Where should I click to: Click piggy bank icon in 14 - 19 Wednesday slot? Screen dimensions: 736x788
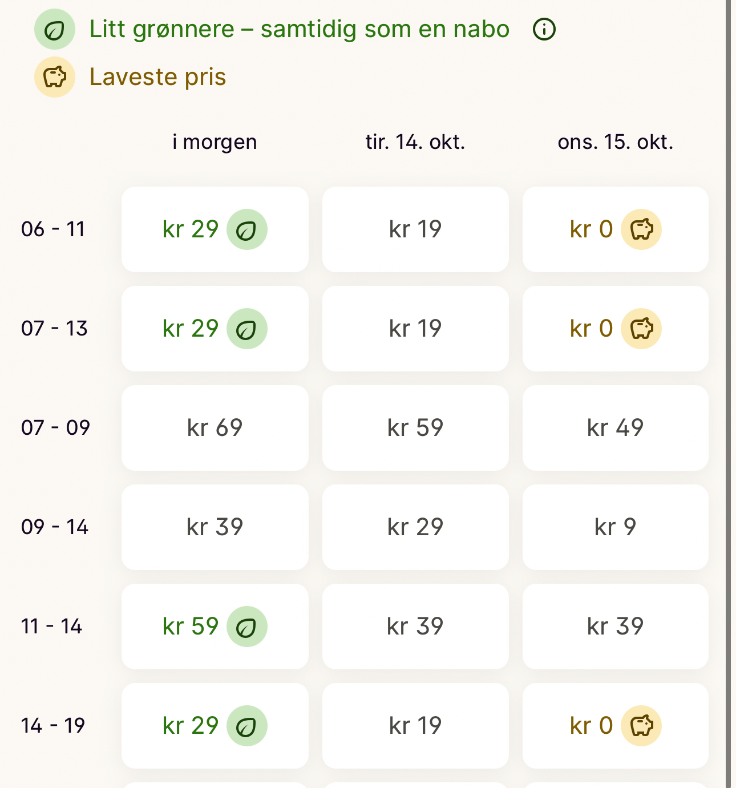tap(641, 726)
